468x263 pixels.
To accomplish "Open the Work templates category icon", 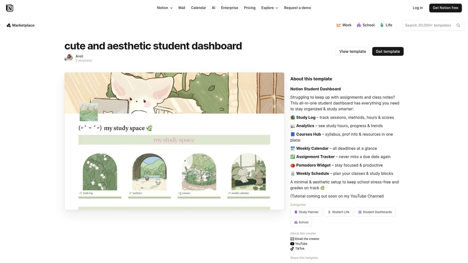I will pos(339,25).
